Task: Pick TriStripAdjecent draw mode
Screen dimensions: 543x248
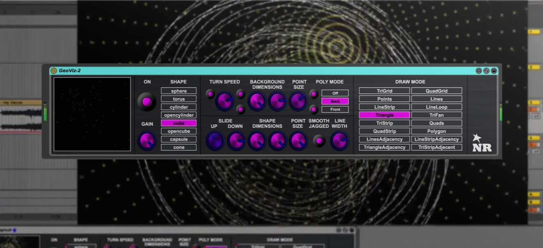Action: pos(437,147)
